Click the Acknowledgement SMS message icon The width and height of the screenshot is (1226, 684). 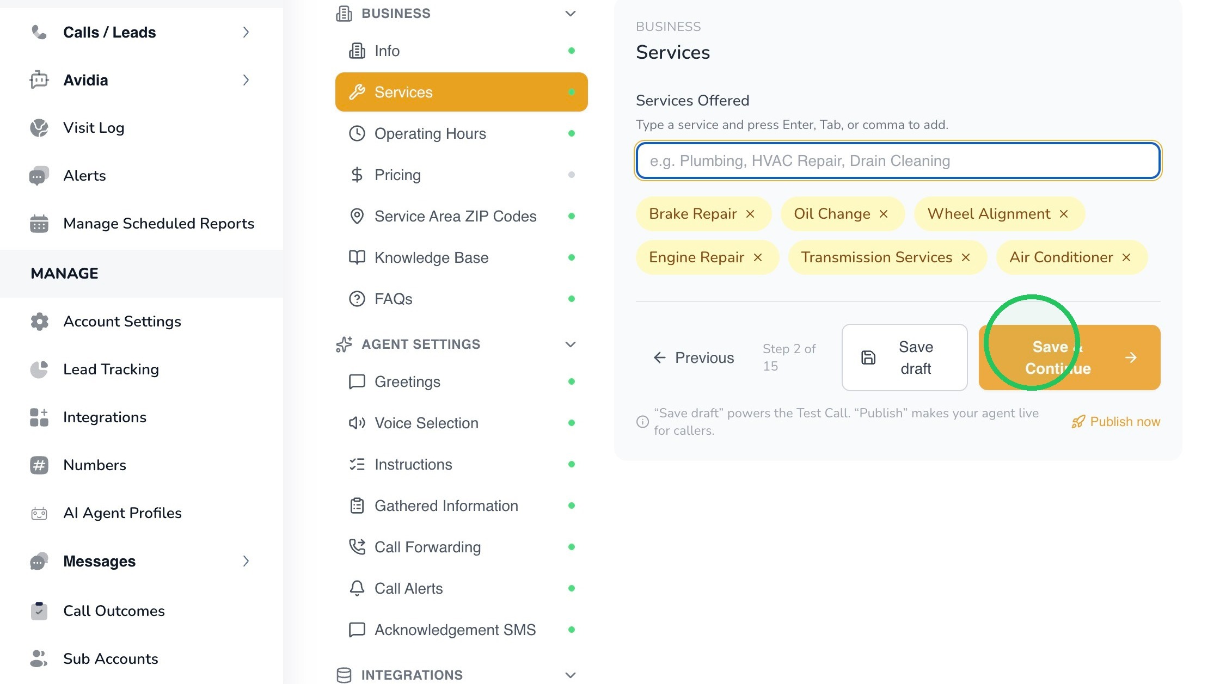click(x=357, y=630)
